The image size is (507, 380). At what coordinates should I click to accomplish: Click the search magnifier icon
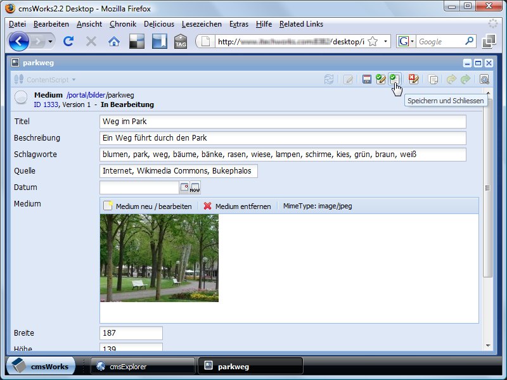(470, 41)
